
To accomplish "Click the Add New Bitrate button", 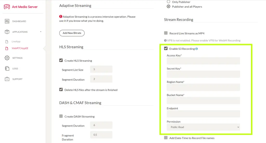I will pyautogui.click(x=72, y=33).
